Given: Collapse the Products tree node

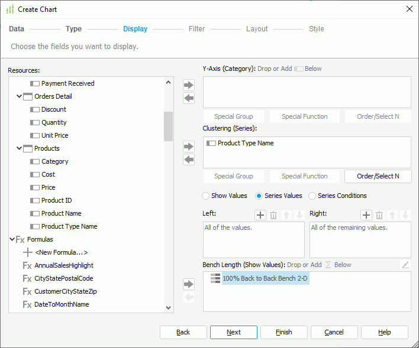Looking at the screenshot, I should (x=20, y=148).
